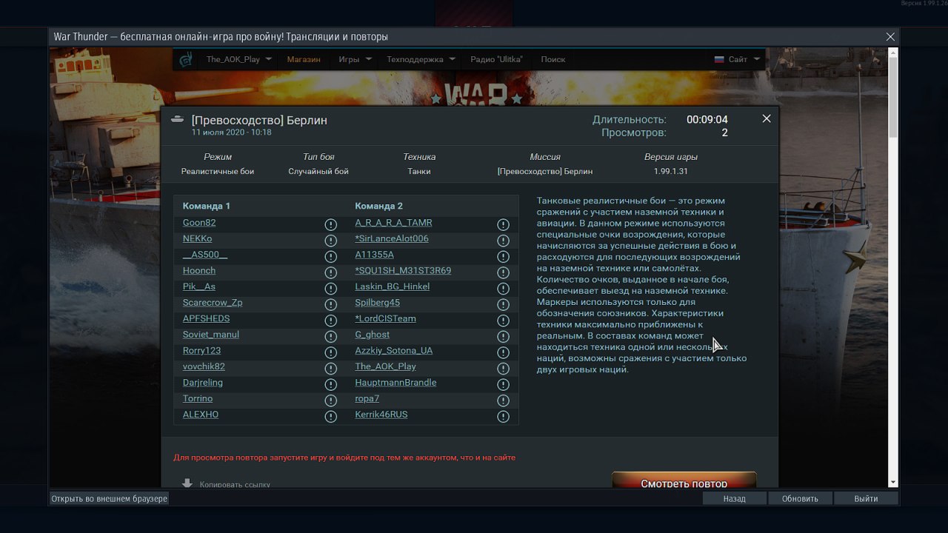Click the Выйти button
The height and width of the screenshot is (533, 948).
tap(866, 498)
